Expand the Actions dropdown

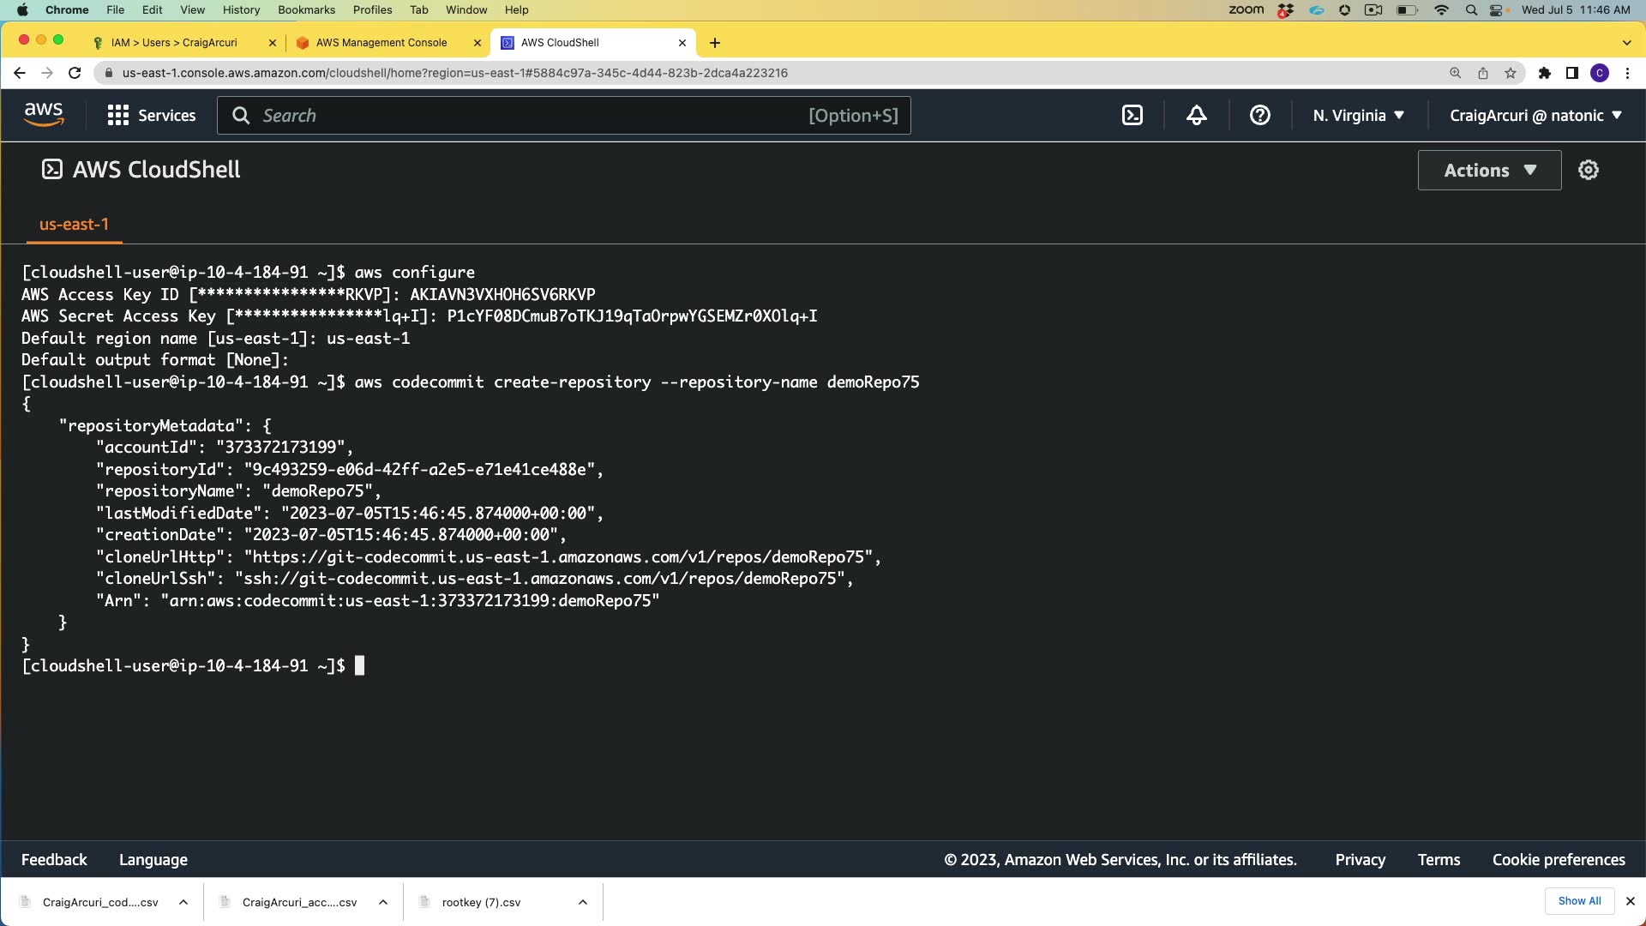1489,170
